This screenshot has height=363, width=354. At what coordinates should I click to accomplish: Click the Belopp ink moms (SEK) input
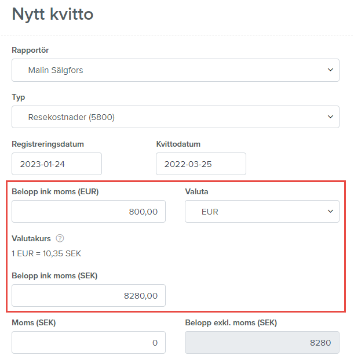click(89, 295)
